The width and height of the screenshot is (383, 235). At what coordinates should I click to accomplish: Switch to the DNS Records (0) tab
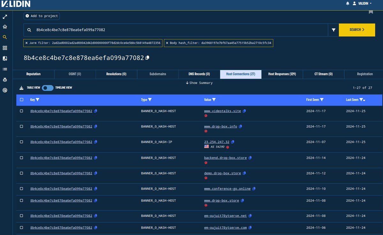[199, 74]
